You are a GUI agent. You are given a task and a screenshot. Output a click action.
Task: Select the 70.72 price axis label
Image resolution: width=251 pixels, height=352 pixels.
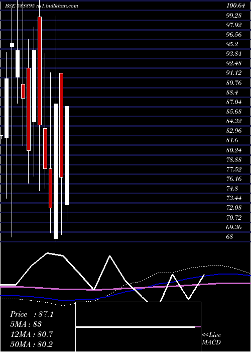pos(234,218)
